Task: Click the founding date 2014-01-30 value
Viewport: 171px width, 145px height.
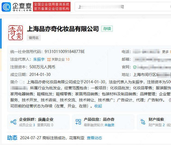Action: tap(40, 75)
